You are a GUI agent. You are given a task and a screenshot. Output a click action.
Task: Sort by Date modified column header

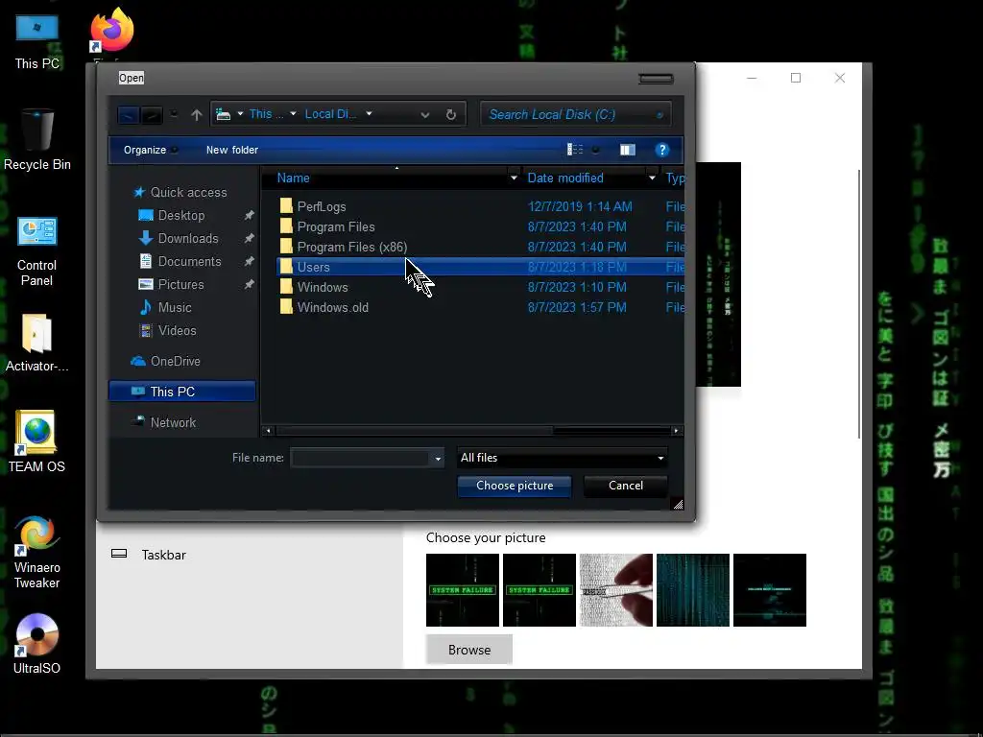565,178
